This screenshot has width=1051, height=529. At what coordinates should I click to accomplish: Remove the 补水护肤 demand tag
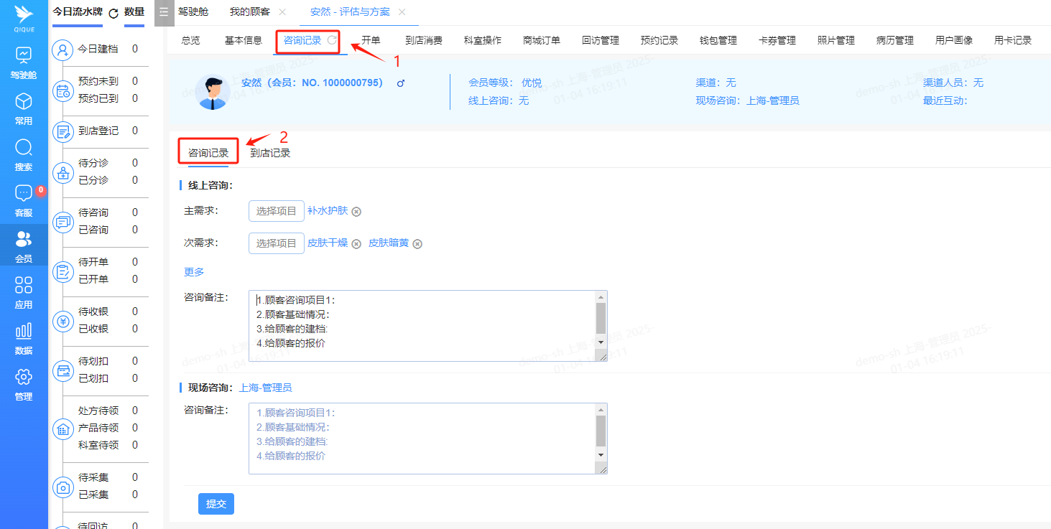click(x=357, y=212)
